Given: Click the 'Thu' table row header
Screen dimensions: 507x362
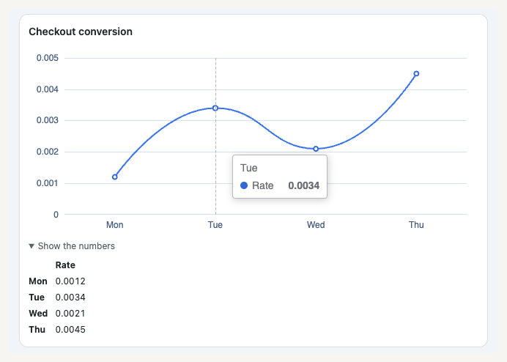Looking at the screenshot, I should [x=37, y=330].
